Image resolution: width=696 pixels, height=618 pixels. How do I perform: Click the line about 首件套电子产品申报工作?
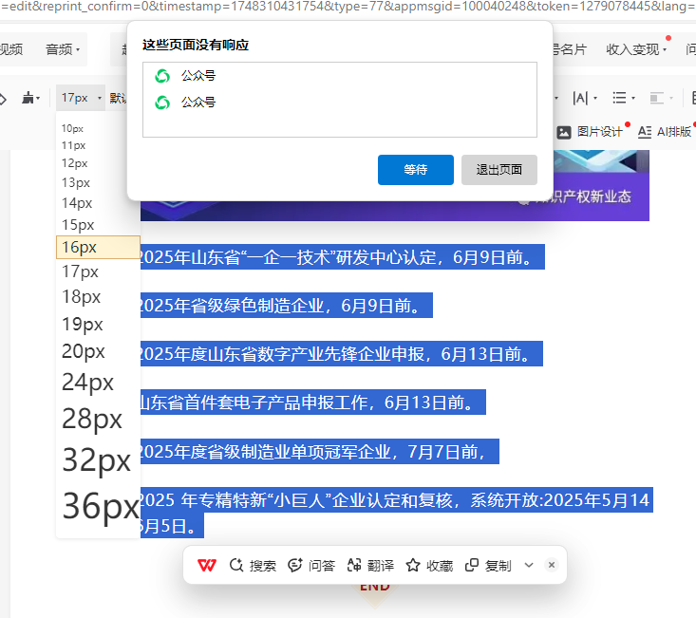pos(313,403)
